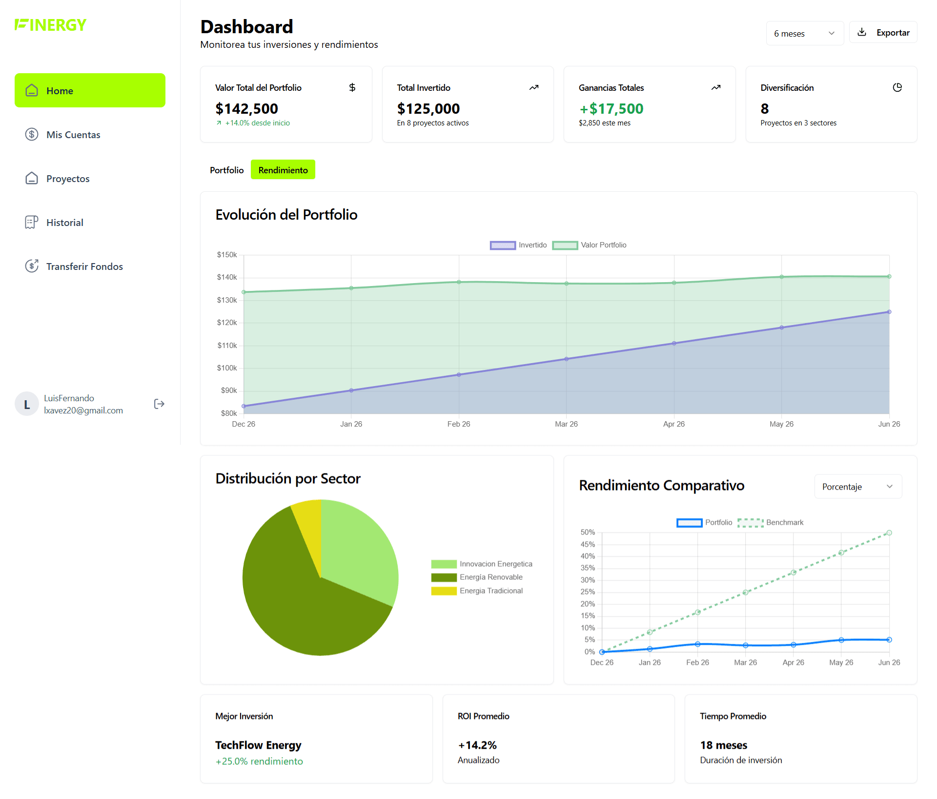Image resolution: width=937 pixels, height=799 pixels.
Task: Select the Rendimiento tab
Action: coord(283,170)
